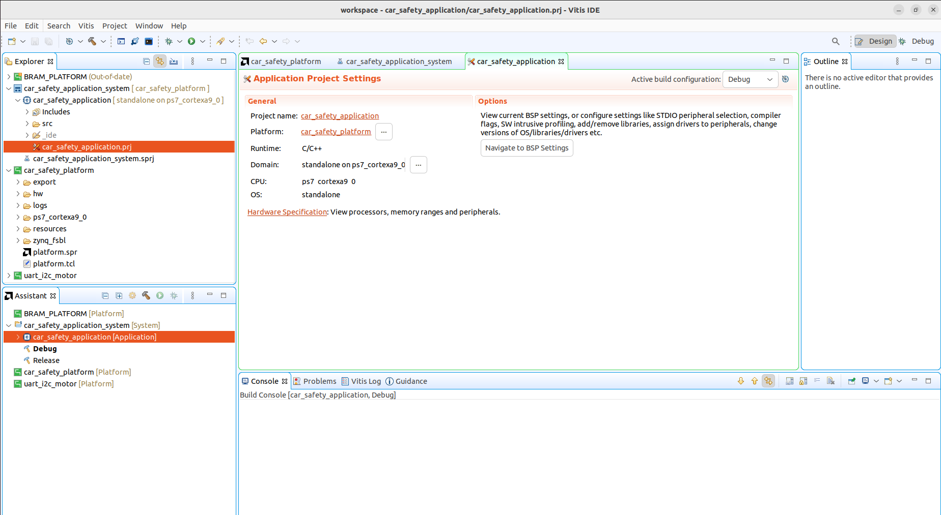Open the XSCT console icon
941x515 pixels.
121,41
